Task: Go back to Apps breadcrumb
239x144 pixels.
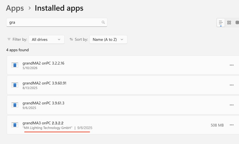Action: click(x=15, y=8)
